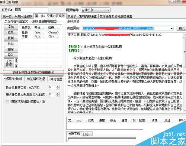The image size is (186, 146).
Task: Move selected tag up with the up arrow
Action: tap(16, 61)
